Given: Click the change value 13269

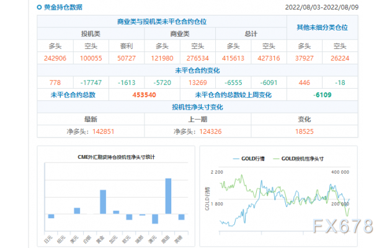Looking at the screenshot, I should pyautogui.click(x=197, y=82).
